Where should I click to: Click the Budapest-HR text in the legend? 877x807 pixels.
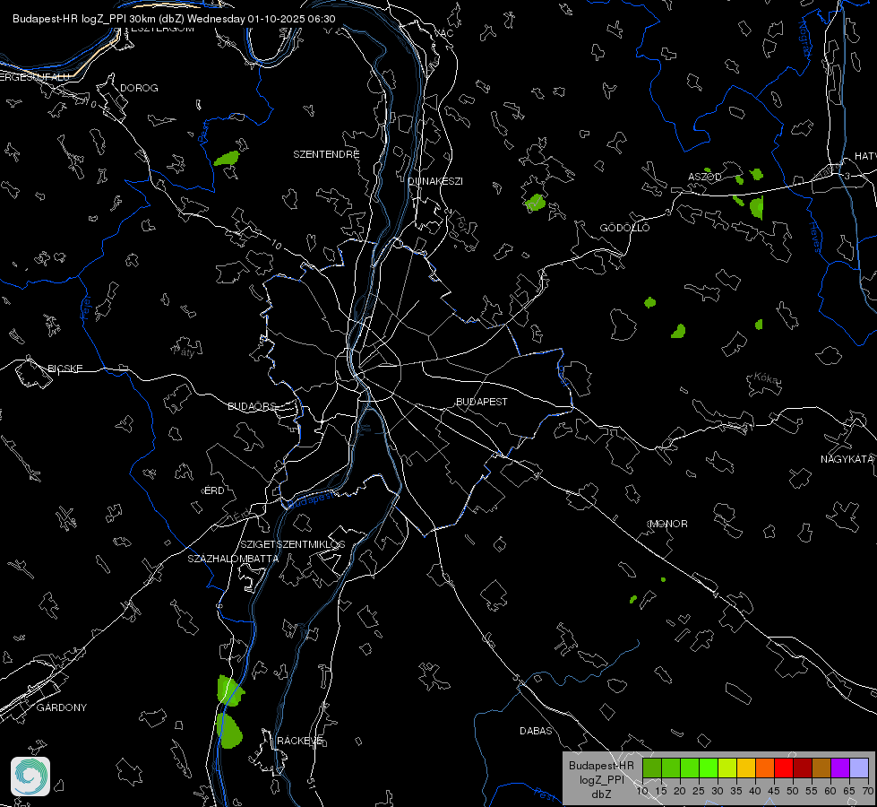coord(601,765)
